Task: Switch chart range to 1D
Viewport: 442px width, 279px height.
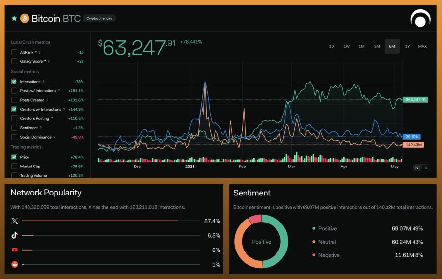Action: (x=331, y=46)
